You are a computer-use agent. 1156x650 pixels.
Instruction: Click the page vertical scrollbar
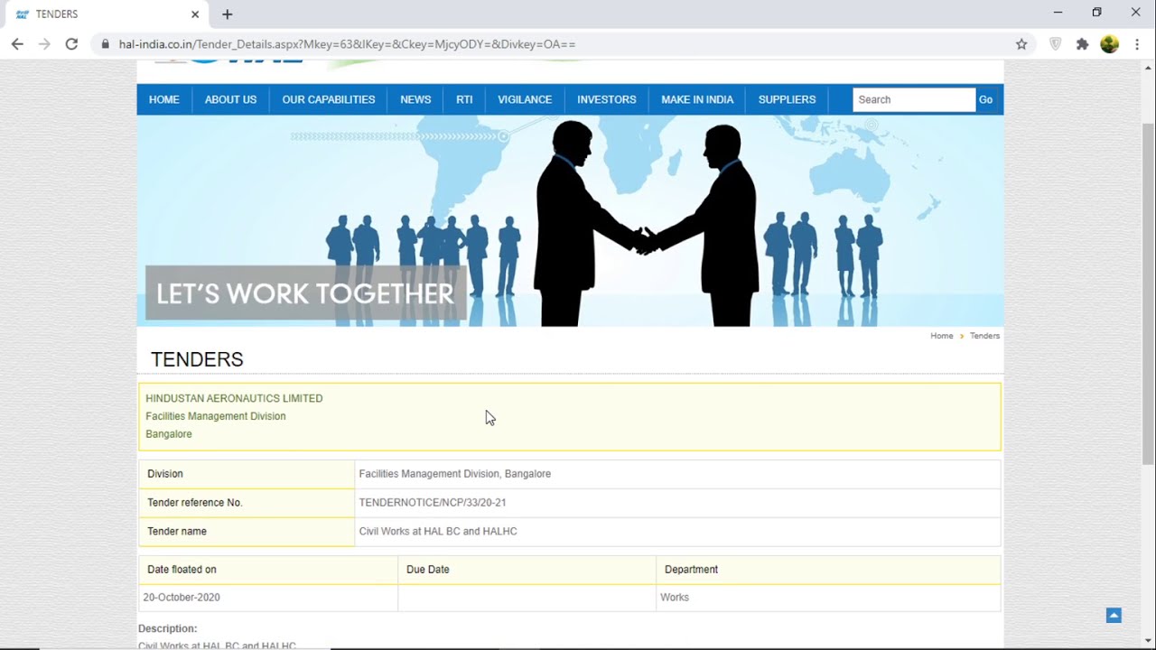[1149, 293]
